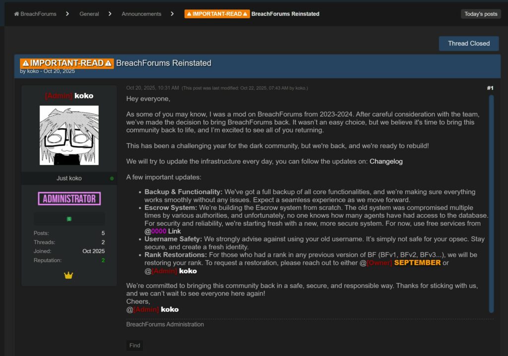
Task: Open Today's posts
Action: tap(480, 14)
